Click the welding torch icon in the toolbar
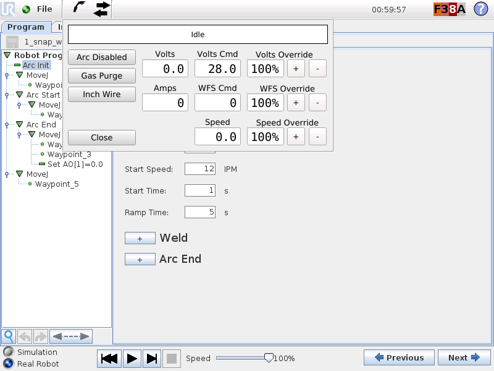The width and height of the screenshot is (494, 371). pos(79,9)
